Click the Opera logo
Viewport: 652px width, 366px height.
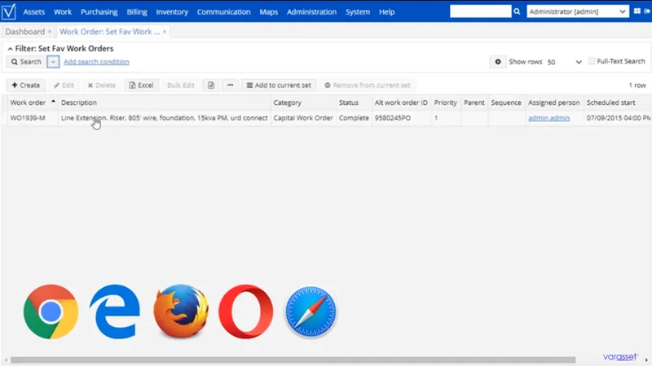(246, 312)
